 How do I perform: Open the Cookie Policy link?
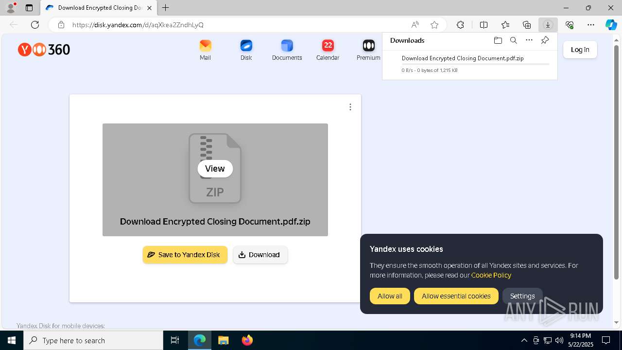pyautogui.click(x=491, y=275)
